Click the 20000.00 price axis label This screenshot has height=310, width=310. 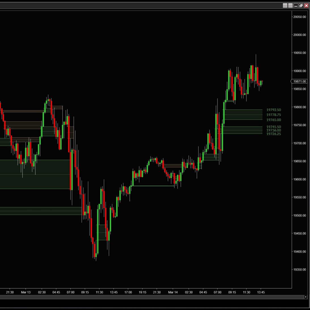tap(300, 35)
